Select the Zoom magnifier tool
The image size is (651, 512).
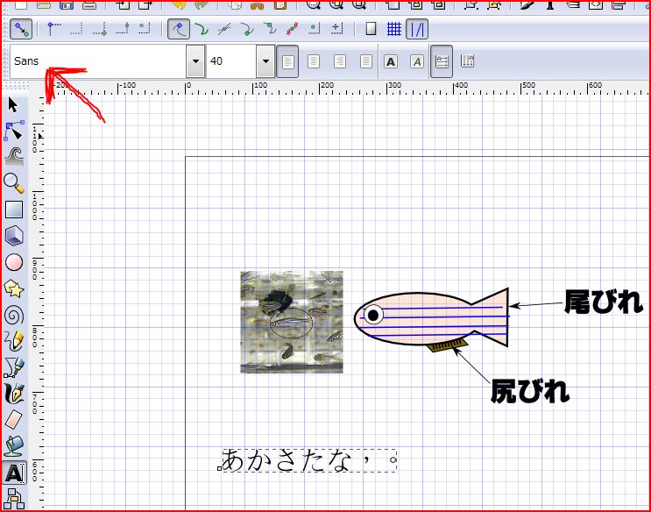(14, 183)
